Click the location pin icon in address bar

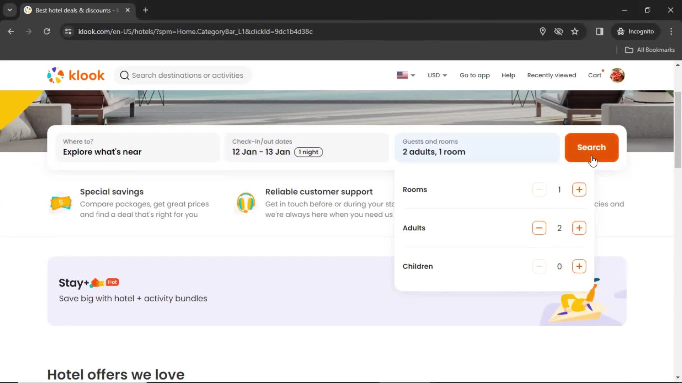[542, 31]
